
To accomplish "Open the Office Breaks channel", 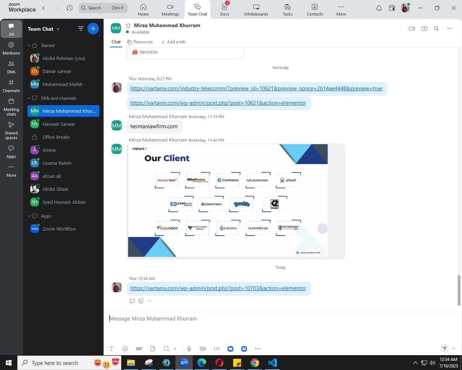I will 63,137.
